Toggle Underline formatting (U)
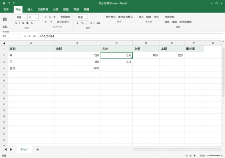This screenshot has width=225, height=158. (23, 23)
